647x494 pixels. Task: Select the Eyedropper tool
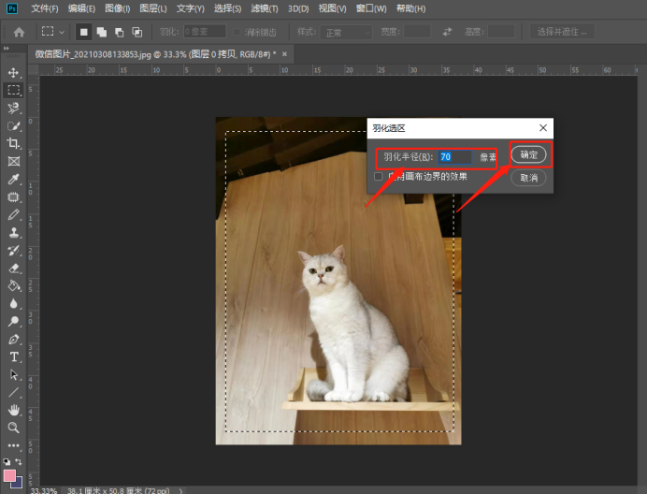click(x=13, y=179)
